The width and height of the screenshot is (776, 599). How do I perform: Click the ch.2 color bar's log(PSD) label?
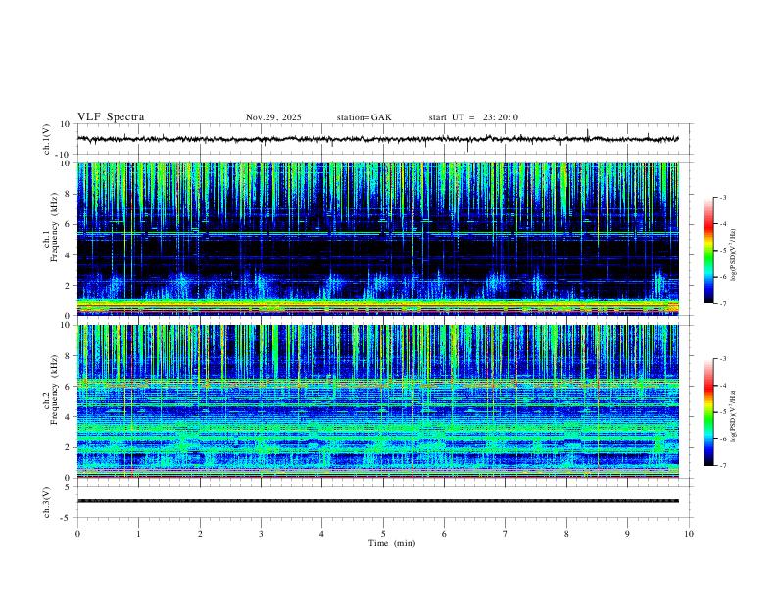point(734,416)
